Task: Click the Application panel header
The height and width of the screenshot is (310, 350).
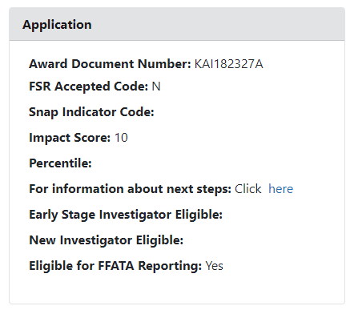Action: coord(177,24)
